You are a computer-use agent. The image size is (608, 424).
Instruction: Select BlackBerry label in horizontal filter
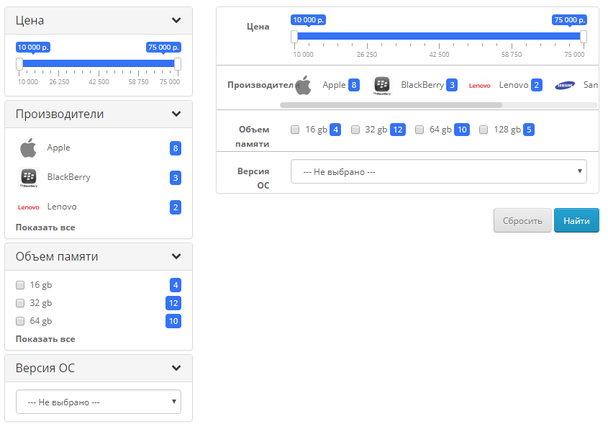(422, 85)
